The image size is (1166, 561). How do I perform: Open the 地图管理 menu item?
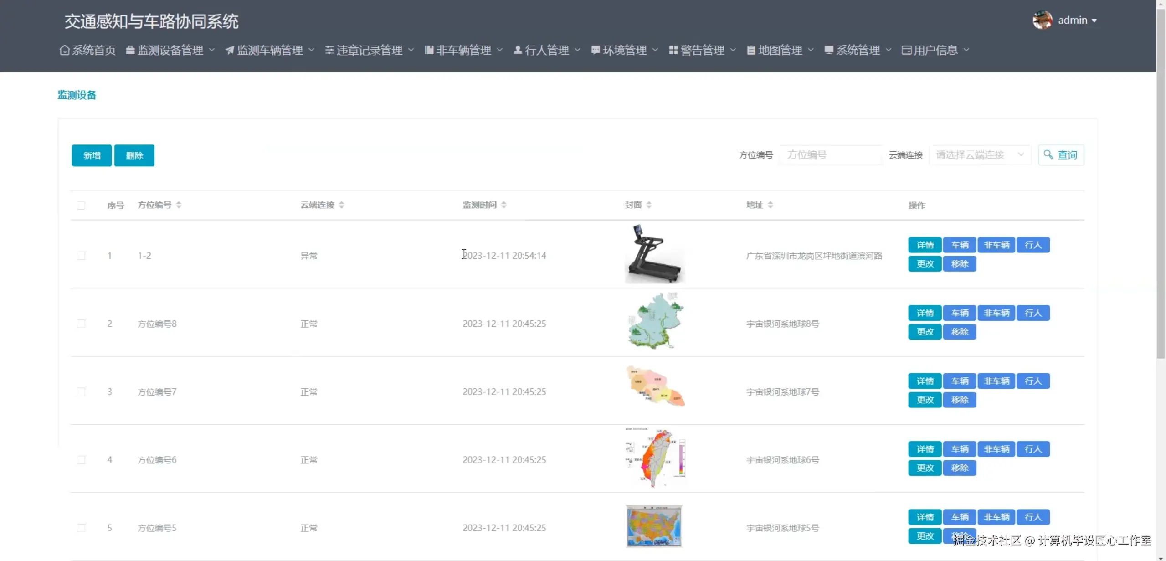pyautogui.click(x=780, y=50)
